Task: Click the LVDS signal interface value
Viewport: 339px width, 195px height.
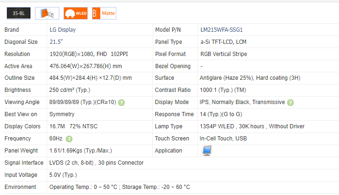Action: [x=96, y=163]
